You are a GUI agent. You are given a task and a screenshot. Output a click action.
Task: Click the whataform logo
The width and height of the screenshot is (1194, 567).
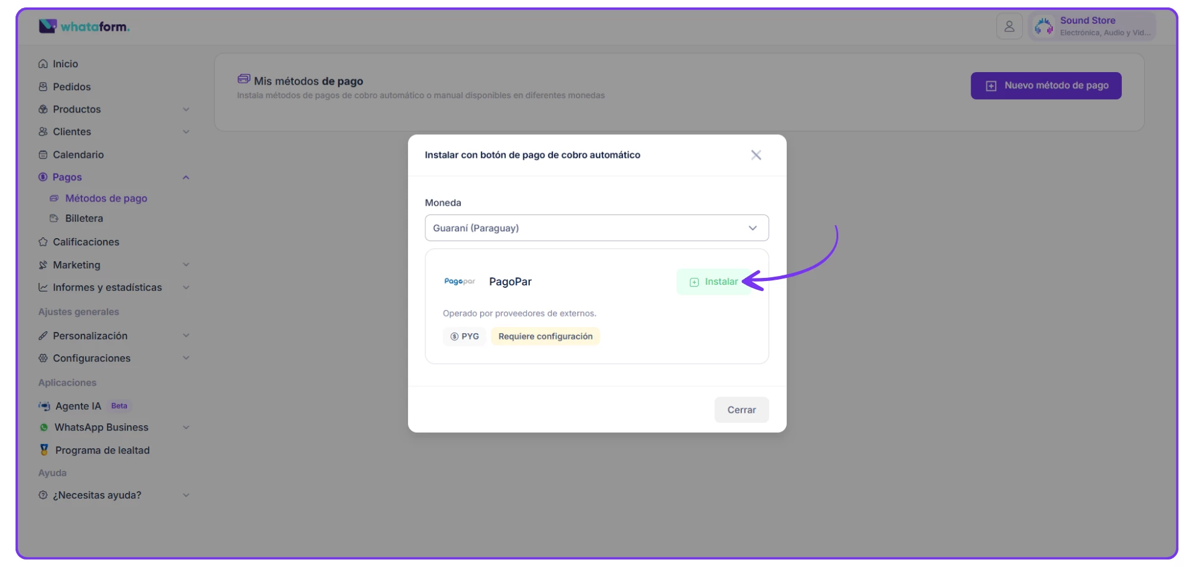(x=84, y=27)
